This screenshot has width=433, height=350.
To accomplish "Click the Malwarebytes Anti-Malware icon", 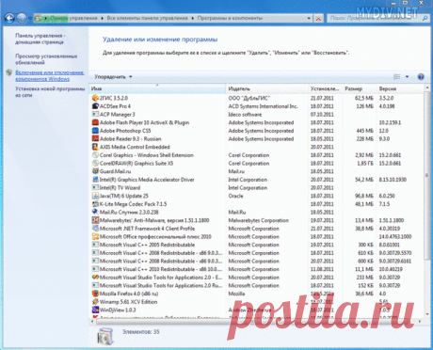I will pyautogui.click(x=95, y=220).
